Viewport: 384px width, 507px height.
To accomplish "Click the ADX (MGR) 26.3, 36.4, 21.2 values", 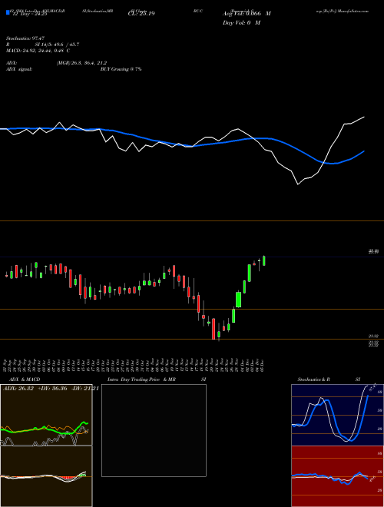I will pos(81,63).
